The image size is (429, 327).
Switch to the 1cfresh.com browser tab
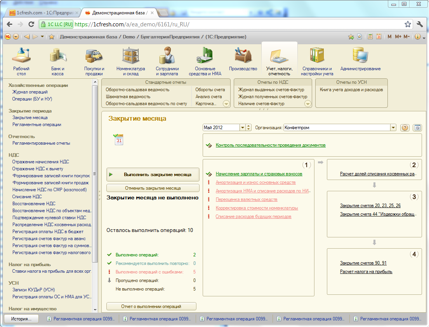coord(41,13)
